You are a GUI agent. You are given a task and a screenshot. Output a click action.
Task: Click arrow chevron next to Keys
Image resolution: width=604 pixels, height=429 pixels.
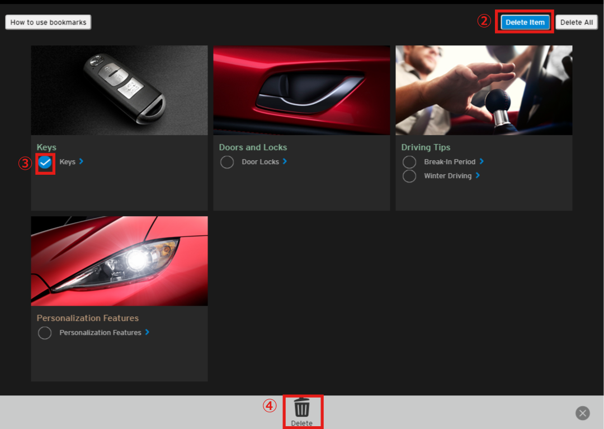coord(82,161)
